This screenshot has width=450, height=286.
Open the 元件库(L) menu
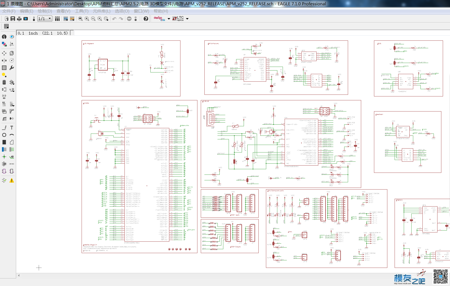(102, 11)
